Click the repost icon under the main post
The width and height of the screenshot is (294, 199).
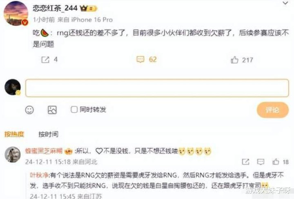coord(45,60)
